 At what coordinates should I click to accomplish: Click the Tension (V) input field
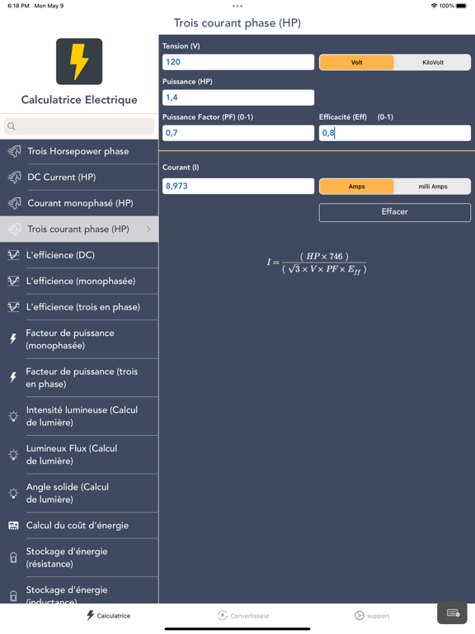pyautogui.click(x=237, y=62)
